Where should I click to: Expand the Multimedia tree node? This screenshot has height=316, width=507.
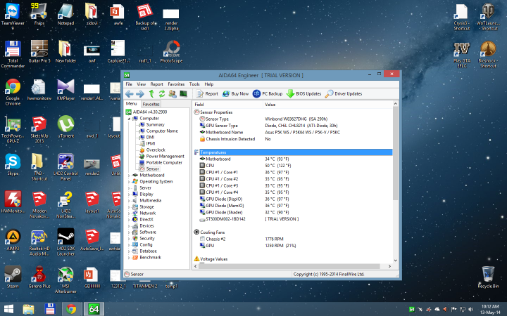pyautogui.click(x=129, y=201)
